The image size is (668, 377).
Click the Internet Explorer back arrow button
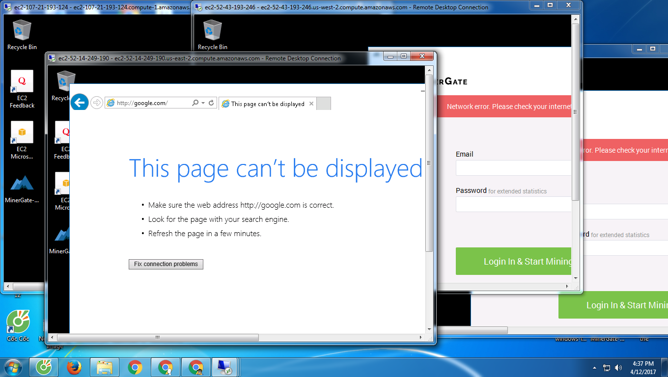click(79, 103)
